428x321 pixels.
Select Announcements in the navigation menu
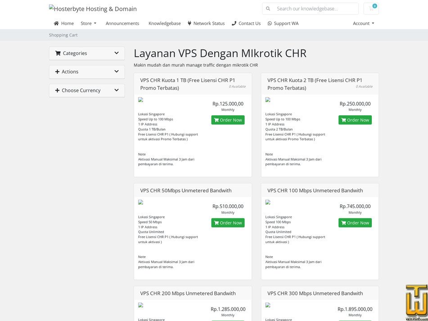(122, 23)
